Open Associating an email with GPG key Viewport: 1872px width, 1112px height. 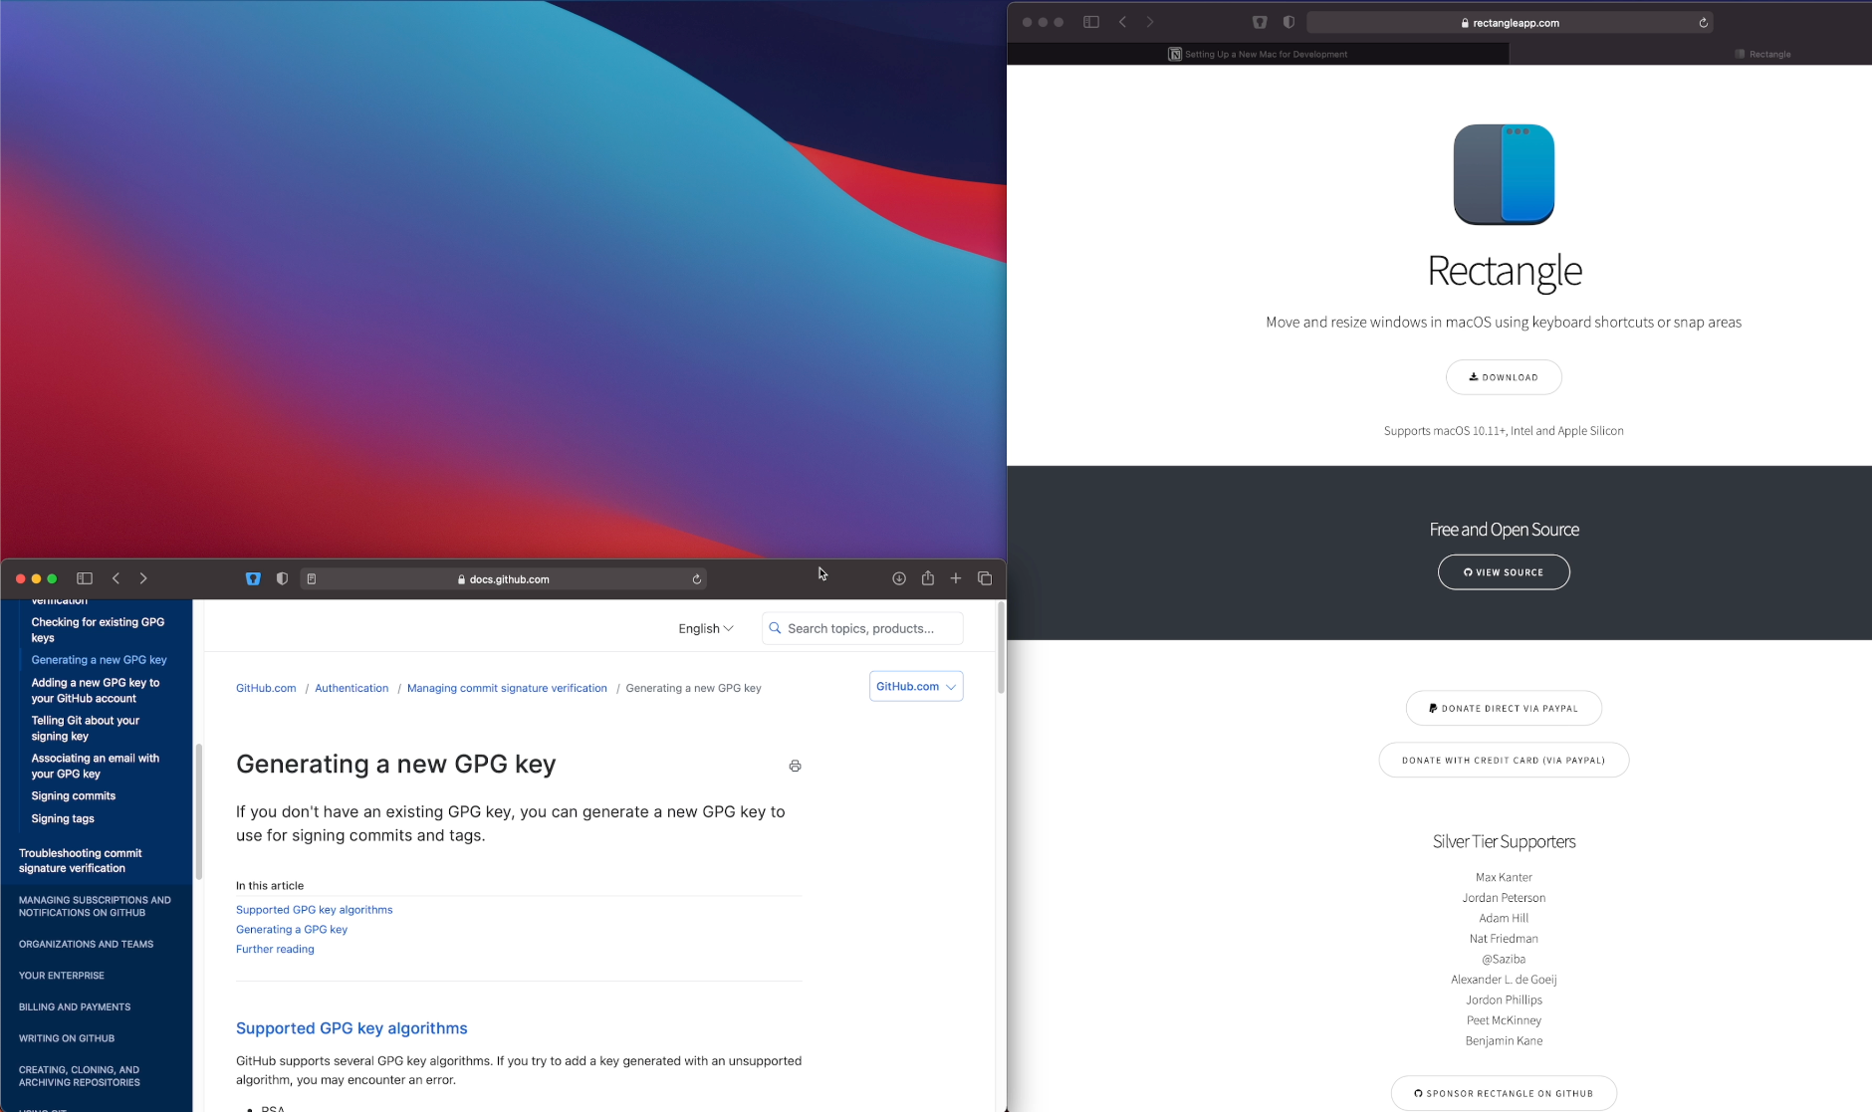point(95,767)
